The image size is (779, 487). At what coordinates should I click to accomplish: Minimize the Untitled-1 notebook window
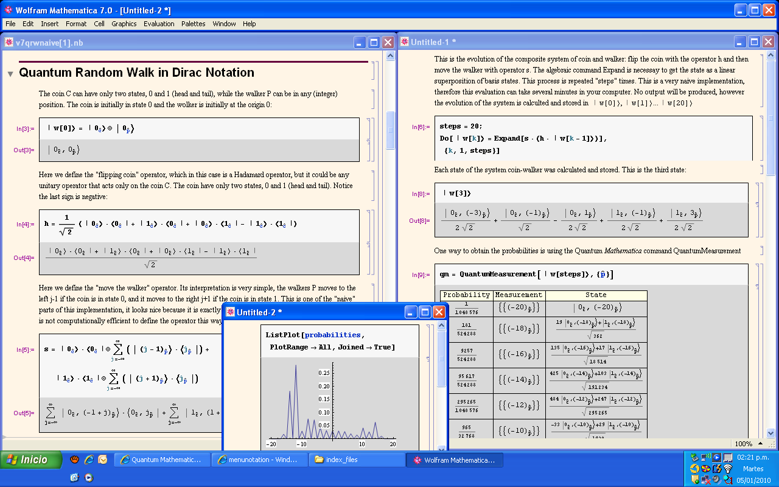(740, 42)
